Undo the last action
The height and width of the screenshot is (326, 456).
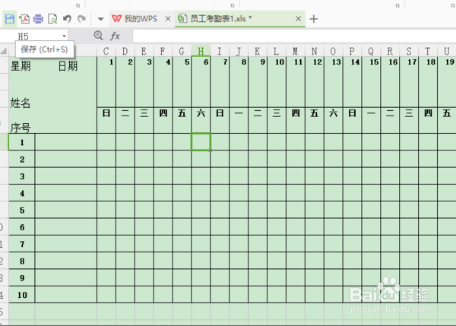point(67,19)
